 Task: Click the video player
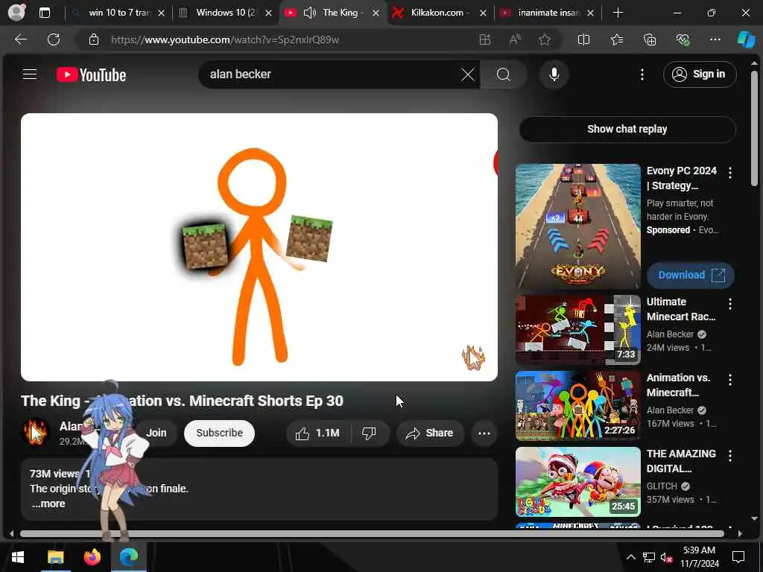tap(259, 247)
